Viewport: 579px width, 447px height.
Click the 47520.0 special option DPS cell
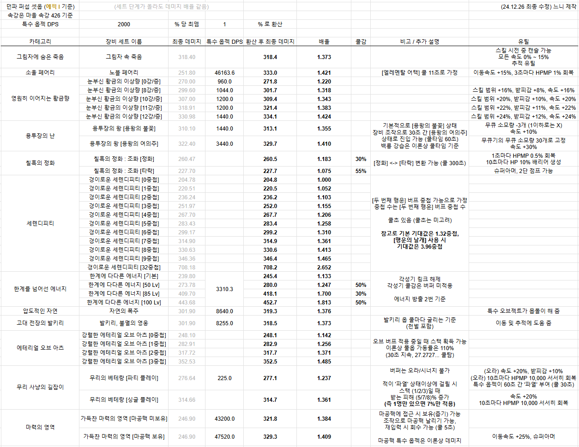pyautogui.click(x=224, y=436)
